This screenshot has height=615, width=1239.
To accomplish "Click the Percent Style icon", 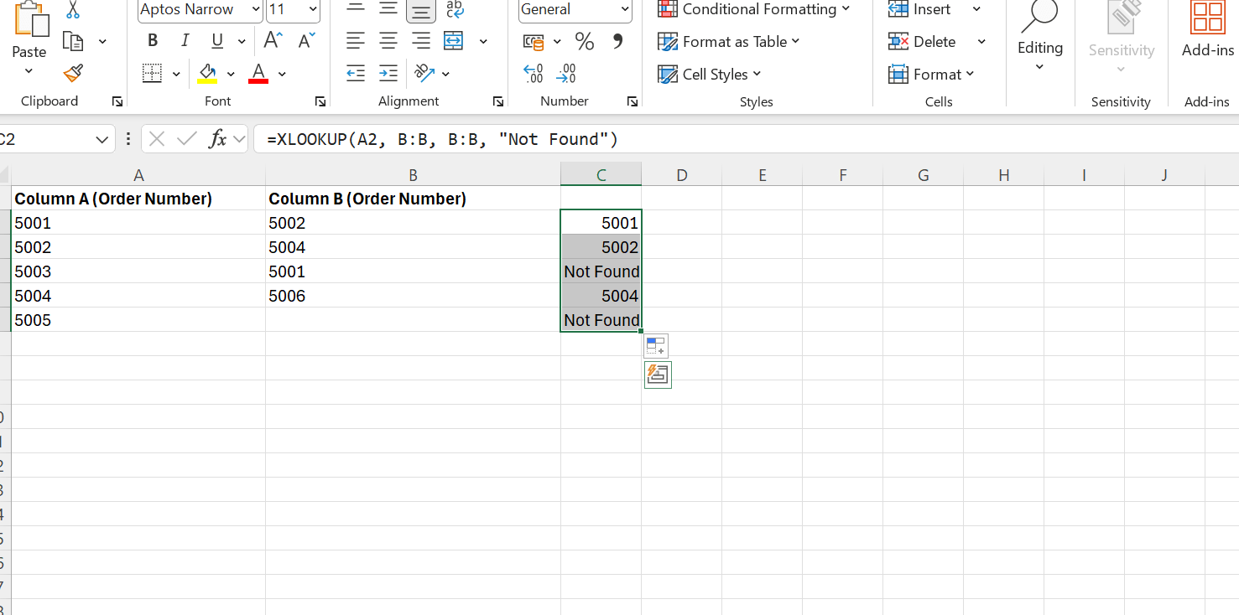I will pyautogui.click(x=585, y=40).
